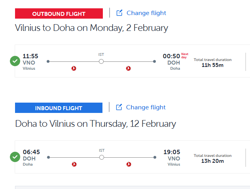Screen dimensions: 250x189
Task: Click the 11:55 VNO departure time
Action: (30, 56)
